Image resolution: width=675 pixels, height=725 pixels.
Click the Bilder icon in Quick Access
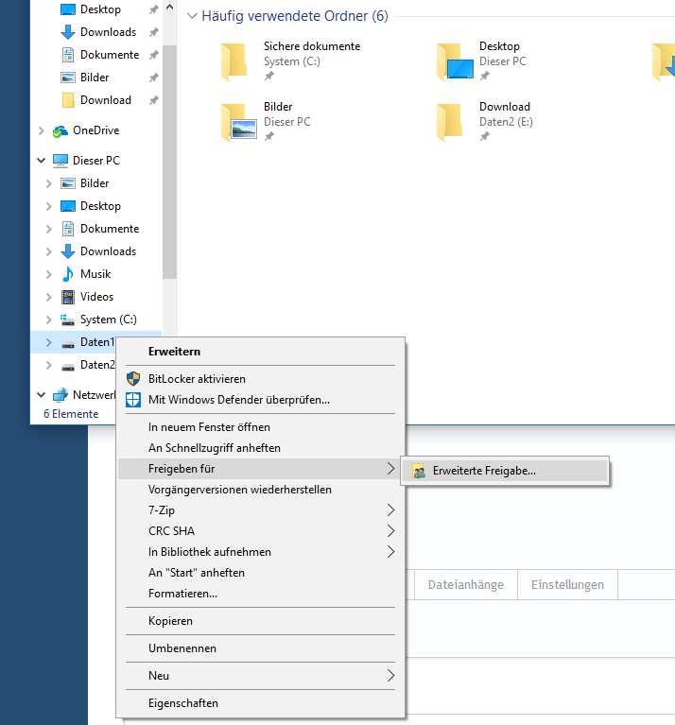[x=68, y=78]
